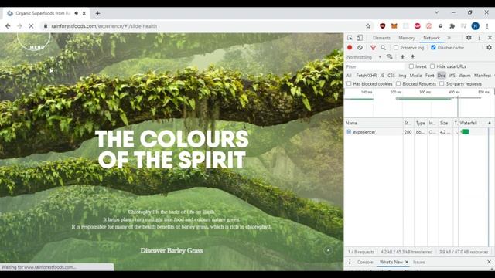Image resolution: width=495 pixels, height=278 pixels.
Task: Stop recording the network log
Action: [350, 48]
